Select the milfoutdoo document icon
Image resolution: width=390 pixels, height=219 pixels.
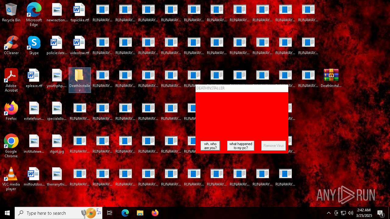click(x=34, y=177)
